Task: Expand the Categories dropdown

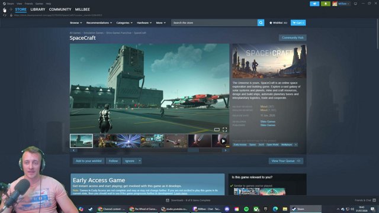Action: click(124, 22)
